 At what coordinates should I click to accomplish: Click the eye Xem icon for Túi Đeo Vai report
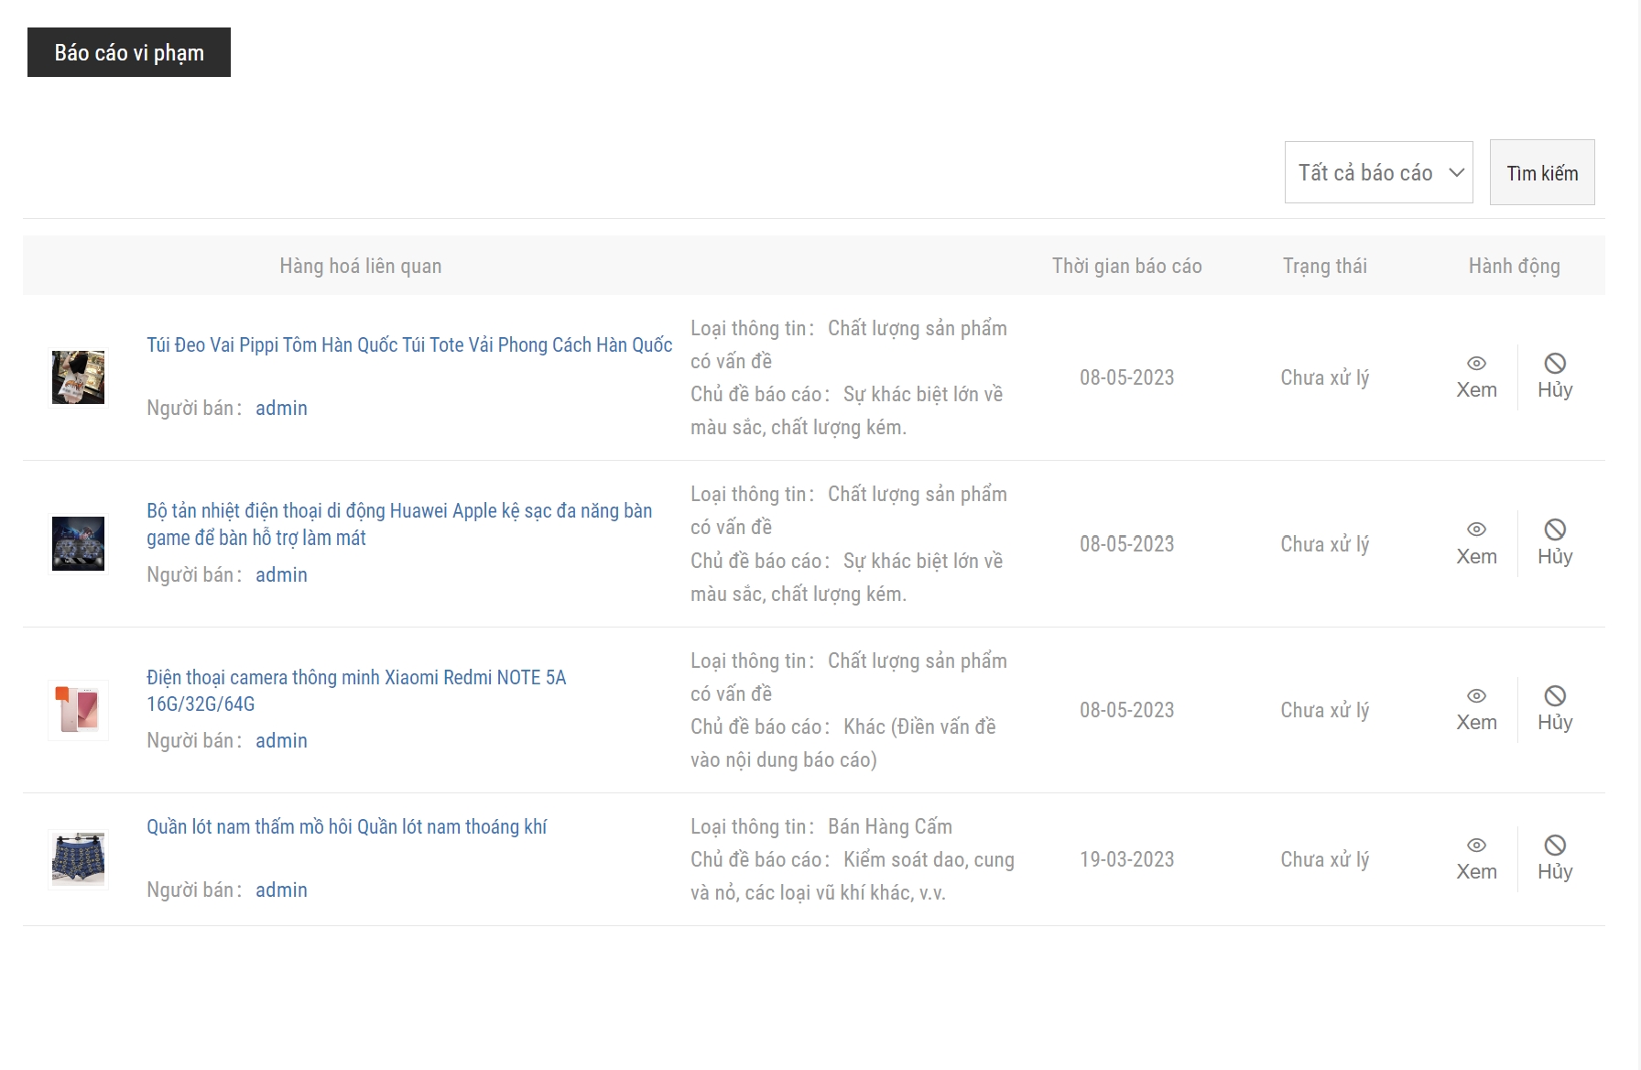[x=1476, y=365]
